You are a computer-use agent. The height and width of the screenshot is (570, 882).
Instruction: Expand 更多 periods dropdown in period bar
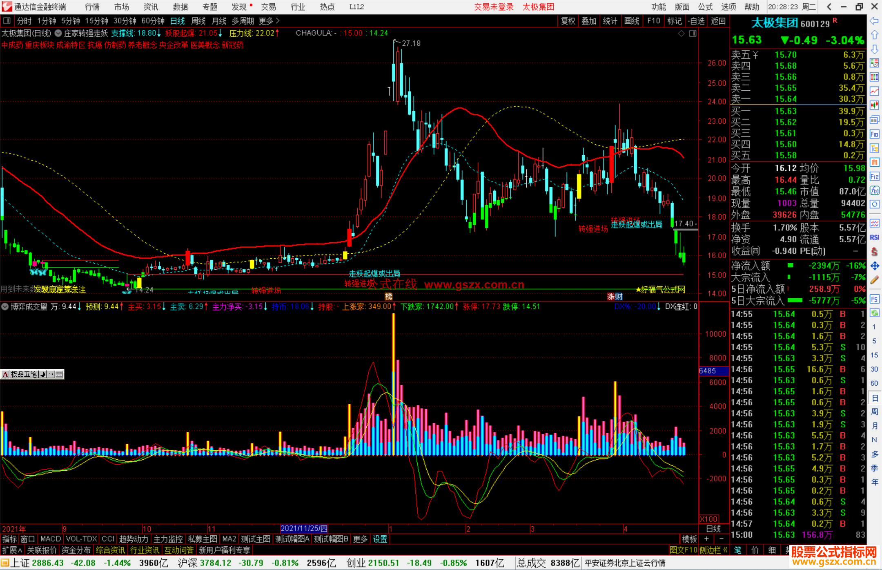(269, 21)
